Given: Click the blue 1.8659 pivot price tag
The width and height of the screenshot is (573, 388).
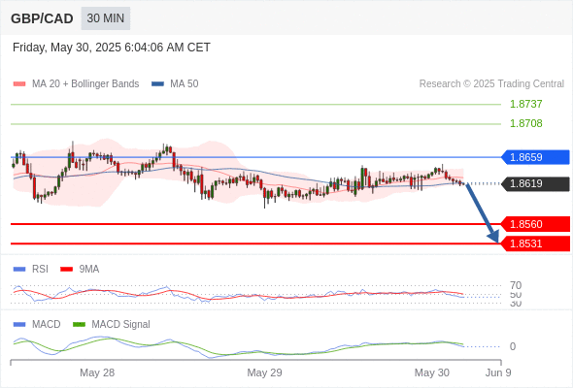Looking at the screenshot, I should 535,157.
